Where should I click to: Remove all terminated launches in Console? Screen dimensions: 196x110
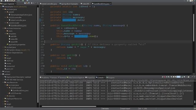tap(169, 77)
